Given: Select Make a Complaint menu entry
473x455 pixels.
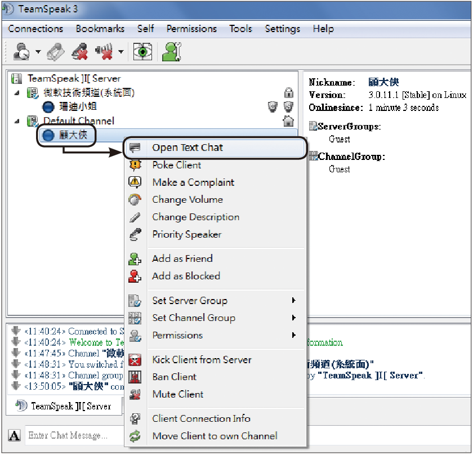Looking at the screenshot, I should tap(215, 182).
